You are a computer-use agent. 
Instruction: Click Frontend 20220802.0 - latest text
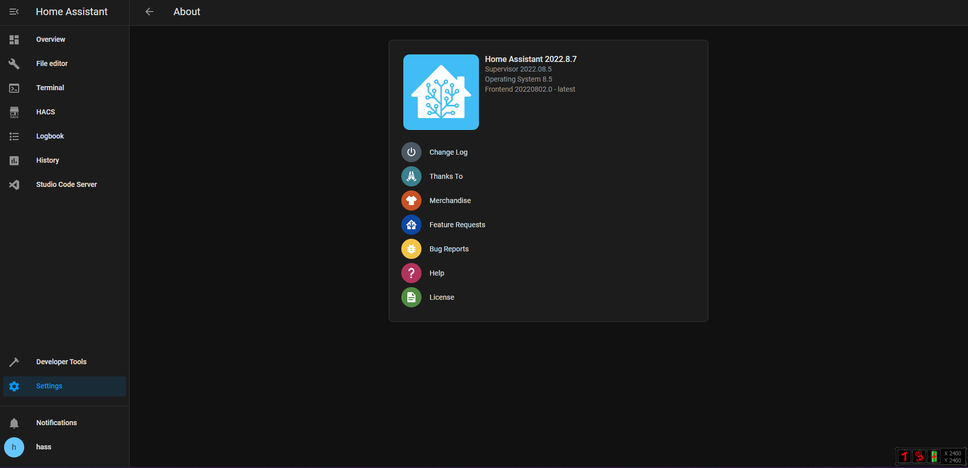coord(530,89)
